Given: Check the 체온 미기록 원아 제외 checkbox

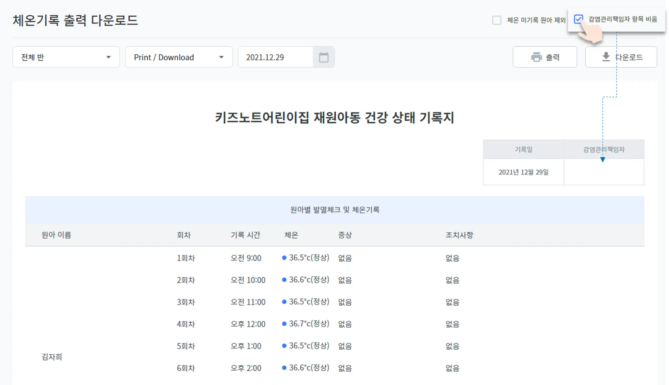Looking at the screenshot, I should click(x=497, y=20).
